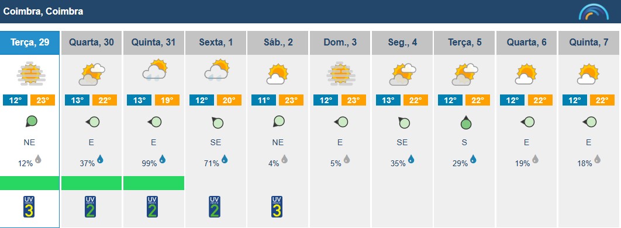
Task: Click the 71% rain probability for Sexta, 1
Action: pyautogui.click(x=212, y=163)
